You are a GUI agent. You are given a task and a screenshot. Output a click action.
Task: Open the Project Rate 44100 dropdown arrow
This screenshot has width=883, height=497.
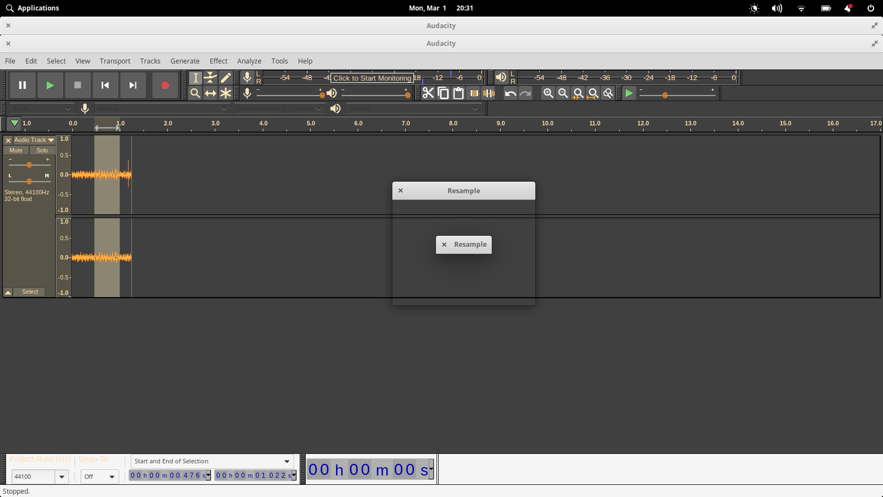(x=62, y=477)
